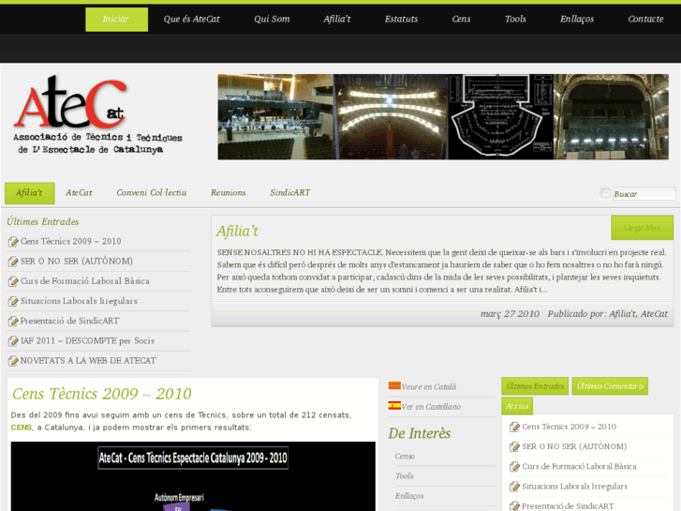The height and width of the screenshot is (511, 681).
Task: Open the 'Curs de Formació Laboral Bàsica' entry in the tabbed widget
Action: coord(580,467)
